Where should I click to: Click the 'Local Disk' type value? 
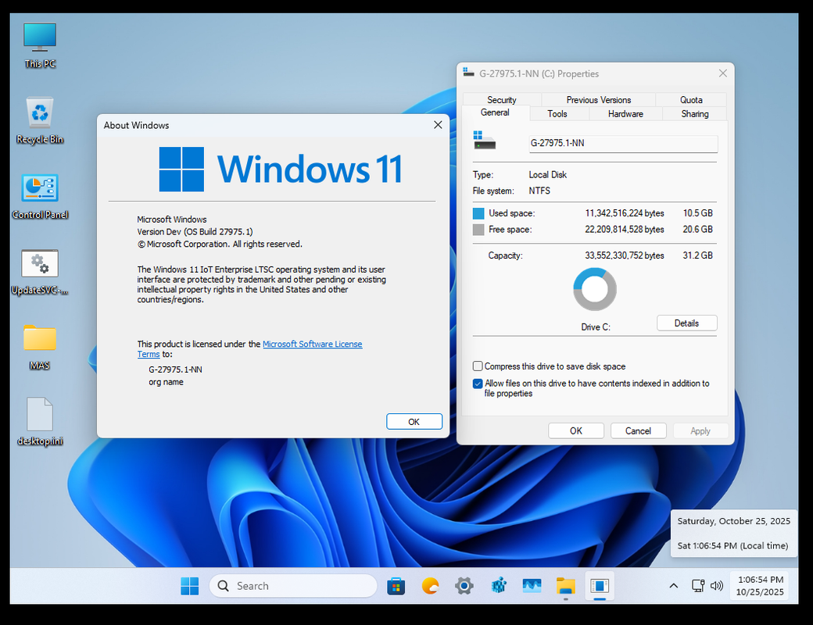tap(547, 175)
